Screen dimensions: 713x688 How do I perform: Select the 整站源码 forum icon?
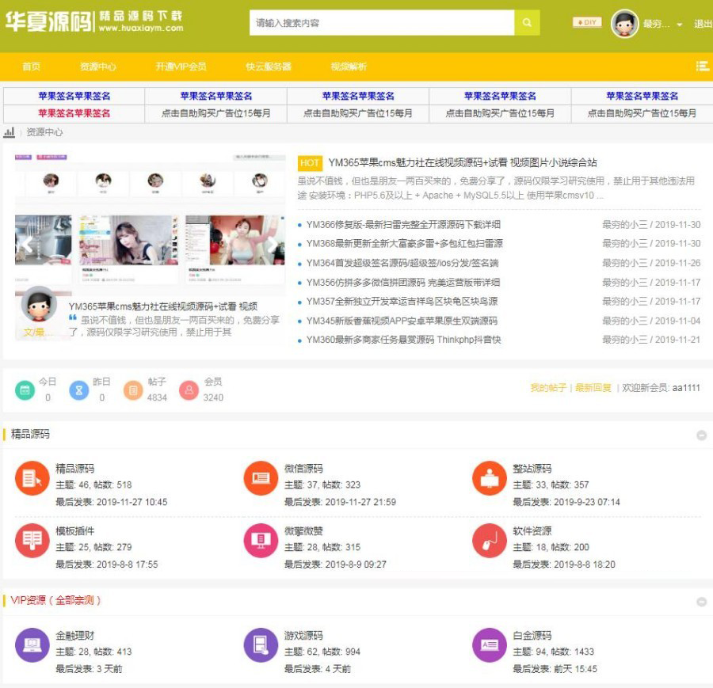pyautogui.click(x=489, y=478)
